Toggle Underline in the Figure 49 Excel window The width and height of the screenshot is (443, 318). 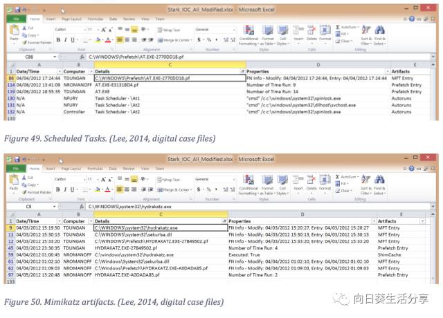tap(73, 40)
